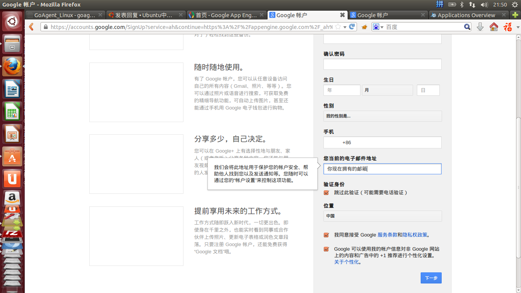Click the bookmark star in the URL bar
Screen dimensions: 521x293
(x=338, y=27)
